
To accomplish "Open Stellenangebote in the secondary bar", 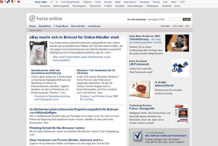I will (61, 6).
